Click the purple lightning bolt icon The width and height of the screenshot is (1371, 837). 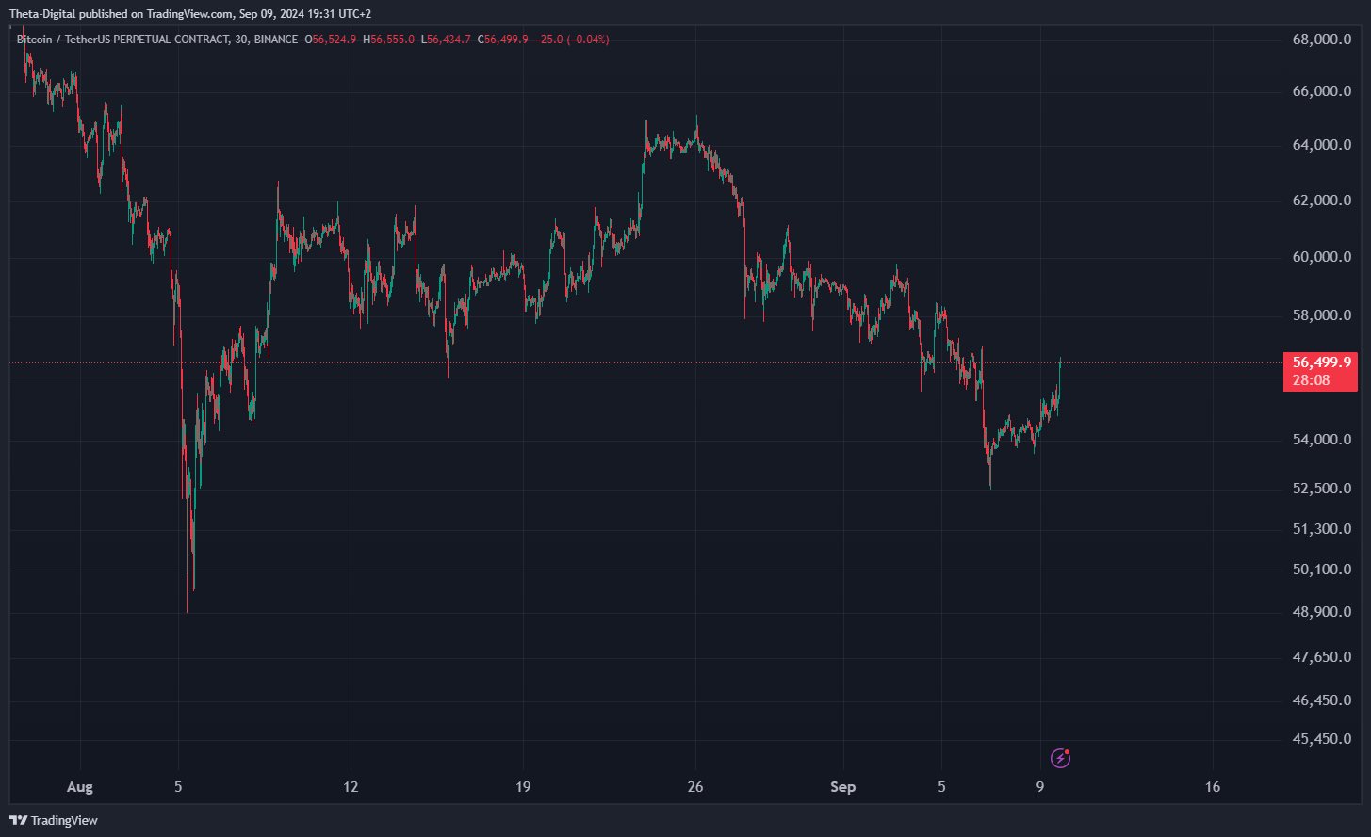coord(1060,758)
